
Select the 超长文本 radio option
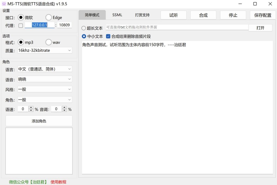[84, 28]
